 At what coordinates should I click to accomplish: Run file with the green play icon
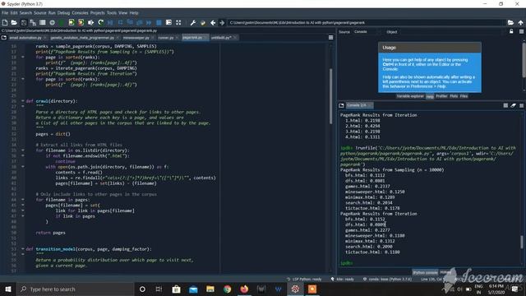[x=62, y=22]
